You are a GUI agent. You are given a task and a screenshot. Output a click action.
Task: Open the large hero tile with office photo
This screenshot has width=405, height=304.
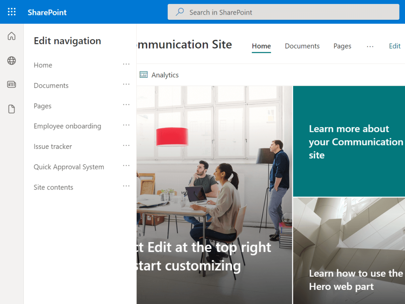pyautogui.click(x=214, y=195)
